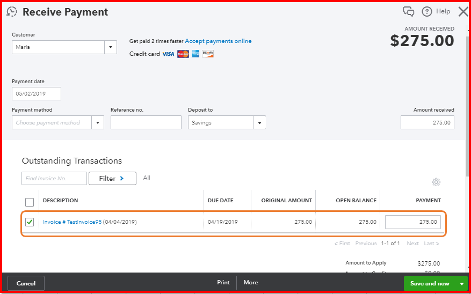
Task: Click Print in the bottom bar
Action: pos(223,282)
